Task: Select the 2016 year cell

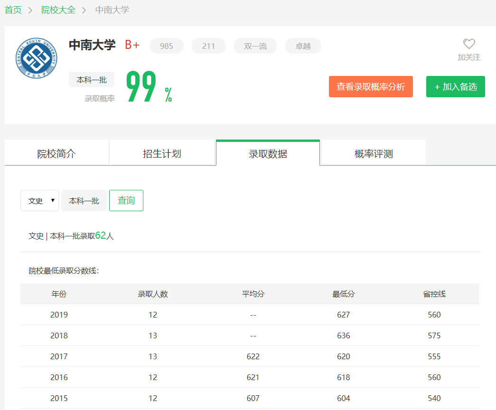Action: tap(59, 377)
